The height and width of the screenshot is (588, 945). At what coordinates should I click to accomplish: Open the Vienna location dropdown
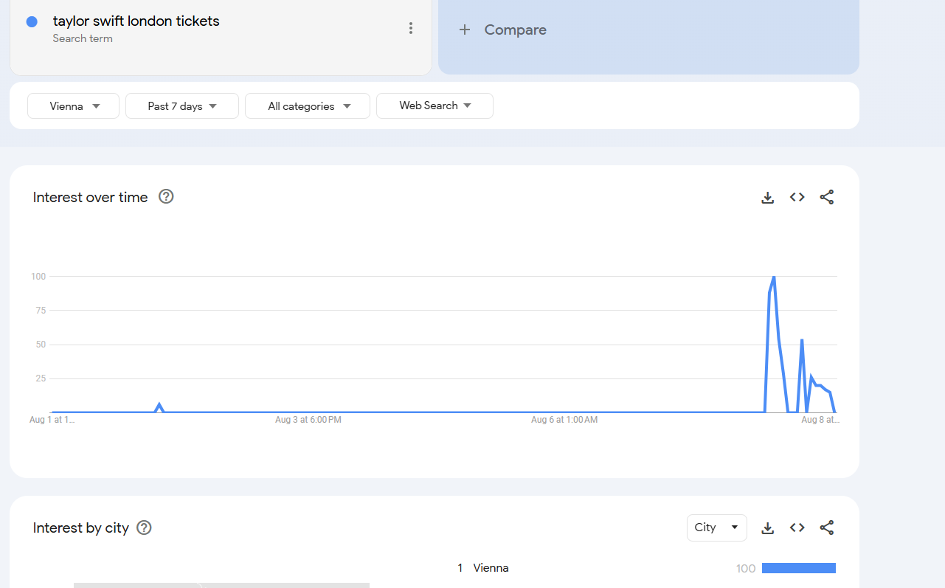[74, 106]
